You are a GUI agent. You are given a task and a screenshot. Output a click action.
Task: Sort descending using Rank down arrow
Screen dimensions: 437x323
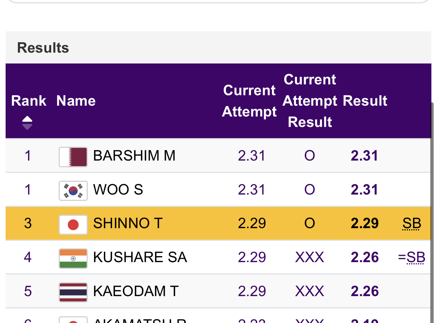pyautogui.click(x=27, y=127)
